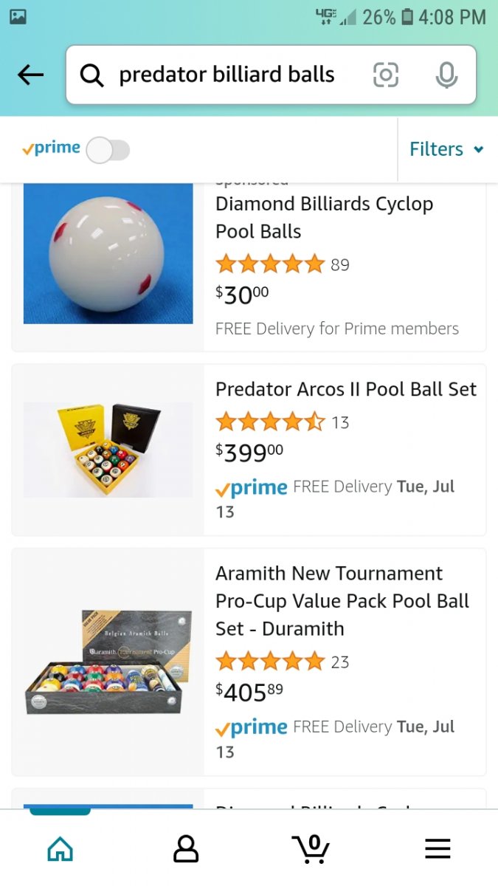Open the shopping cart icon
This screenshot has width=498, height=886.
coord(311,849)
